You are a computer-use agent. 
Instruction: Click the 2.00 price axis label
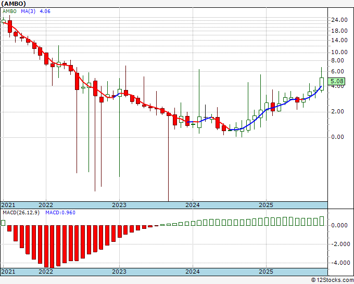(337, 111)
